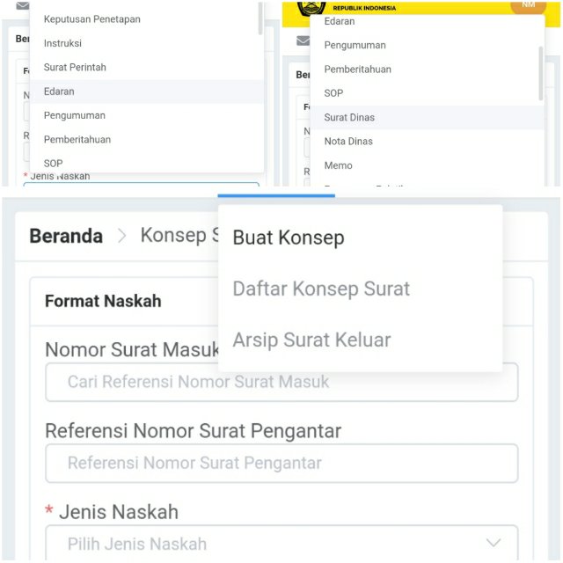Go to Arsip Surat Keluar
The height and width of the screenshot is (563, 563).
(311, 340)
